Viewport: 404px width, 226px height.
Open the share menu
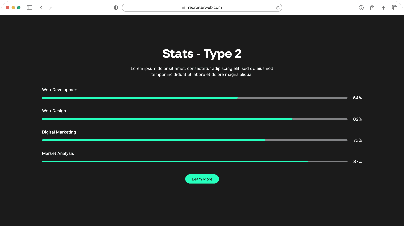[x=372, y=8]
